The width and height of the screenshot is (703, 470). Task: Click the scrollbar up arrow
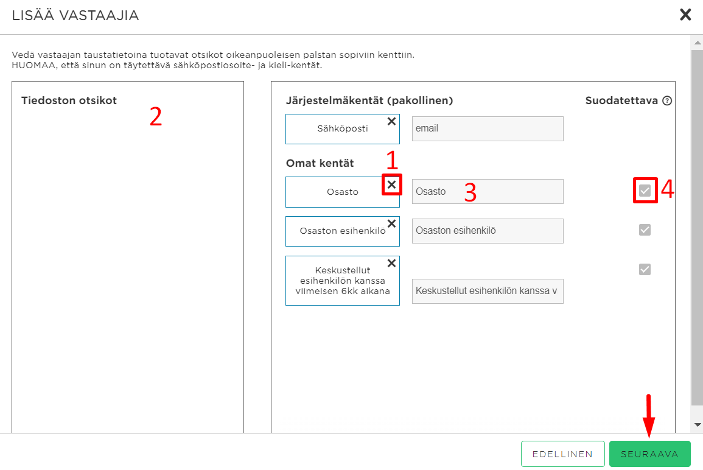coord(697,43)
